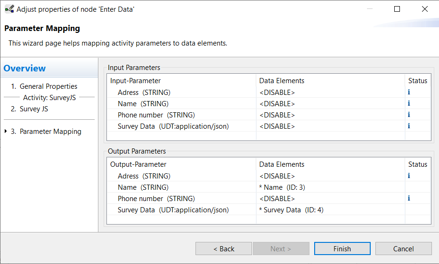Image resolution: width=439 pixels, height=264 pixels.
Task: Open data element for output Survey Data (ID: 4)
Action: (330, 210)
